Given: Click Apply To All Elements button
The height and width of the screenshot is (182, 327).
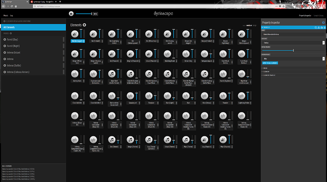Looking at the screenshot, I should click(270, 63).
